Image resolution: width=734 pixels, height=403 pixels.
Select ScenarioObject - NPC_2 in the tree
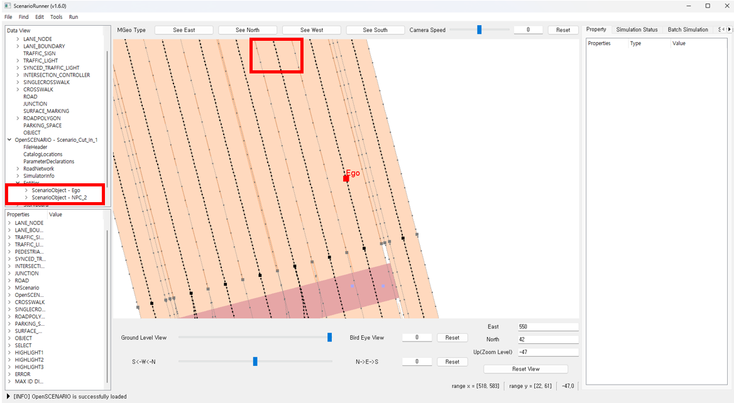(x=59, y=198)
